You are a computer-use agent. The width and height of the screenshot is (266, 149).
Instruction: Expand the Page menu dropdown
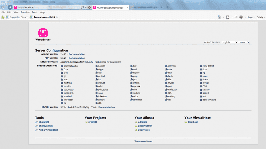click(x=251, y=17)
